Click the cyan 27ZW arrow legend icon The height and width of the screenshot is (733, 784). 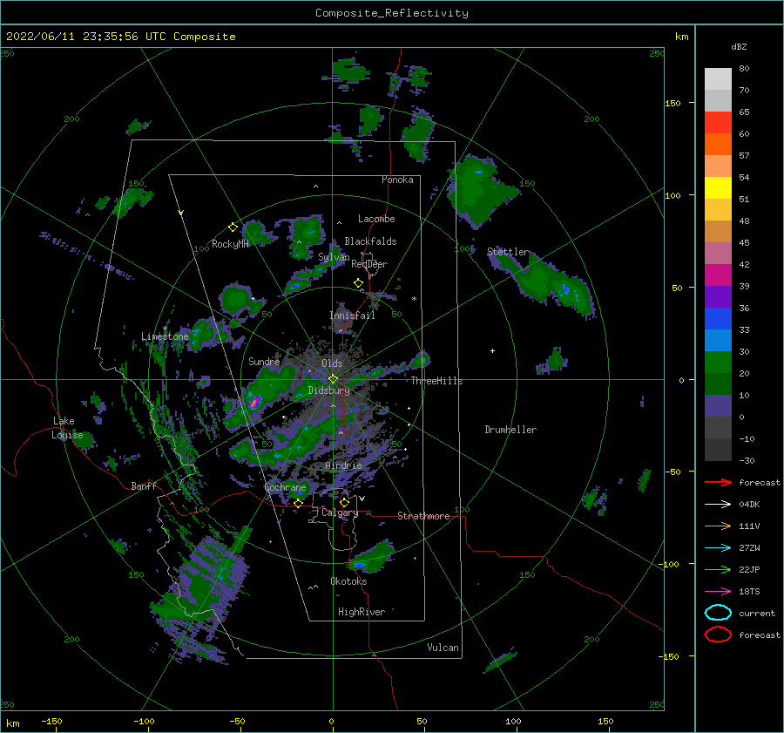pos(718,548)
